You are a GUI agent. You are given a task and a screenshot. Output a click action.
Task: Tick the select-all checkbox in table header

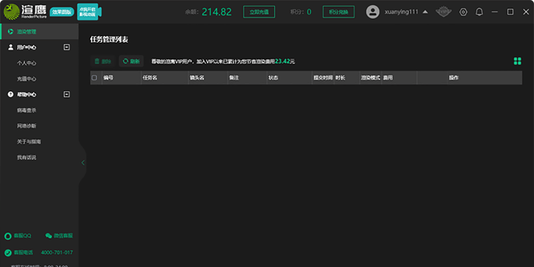94,77
